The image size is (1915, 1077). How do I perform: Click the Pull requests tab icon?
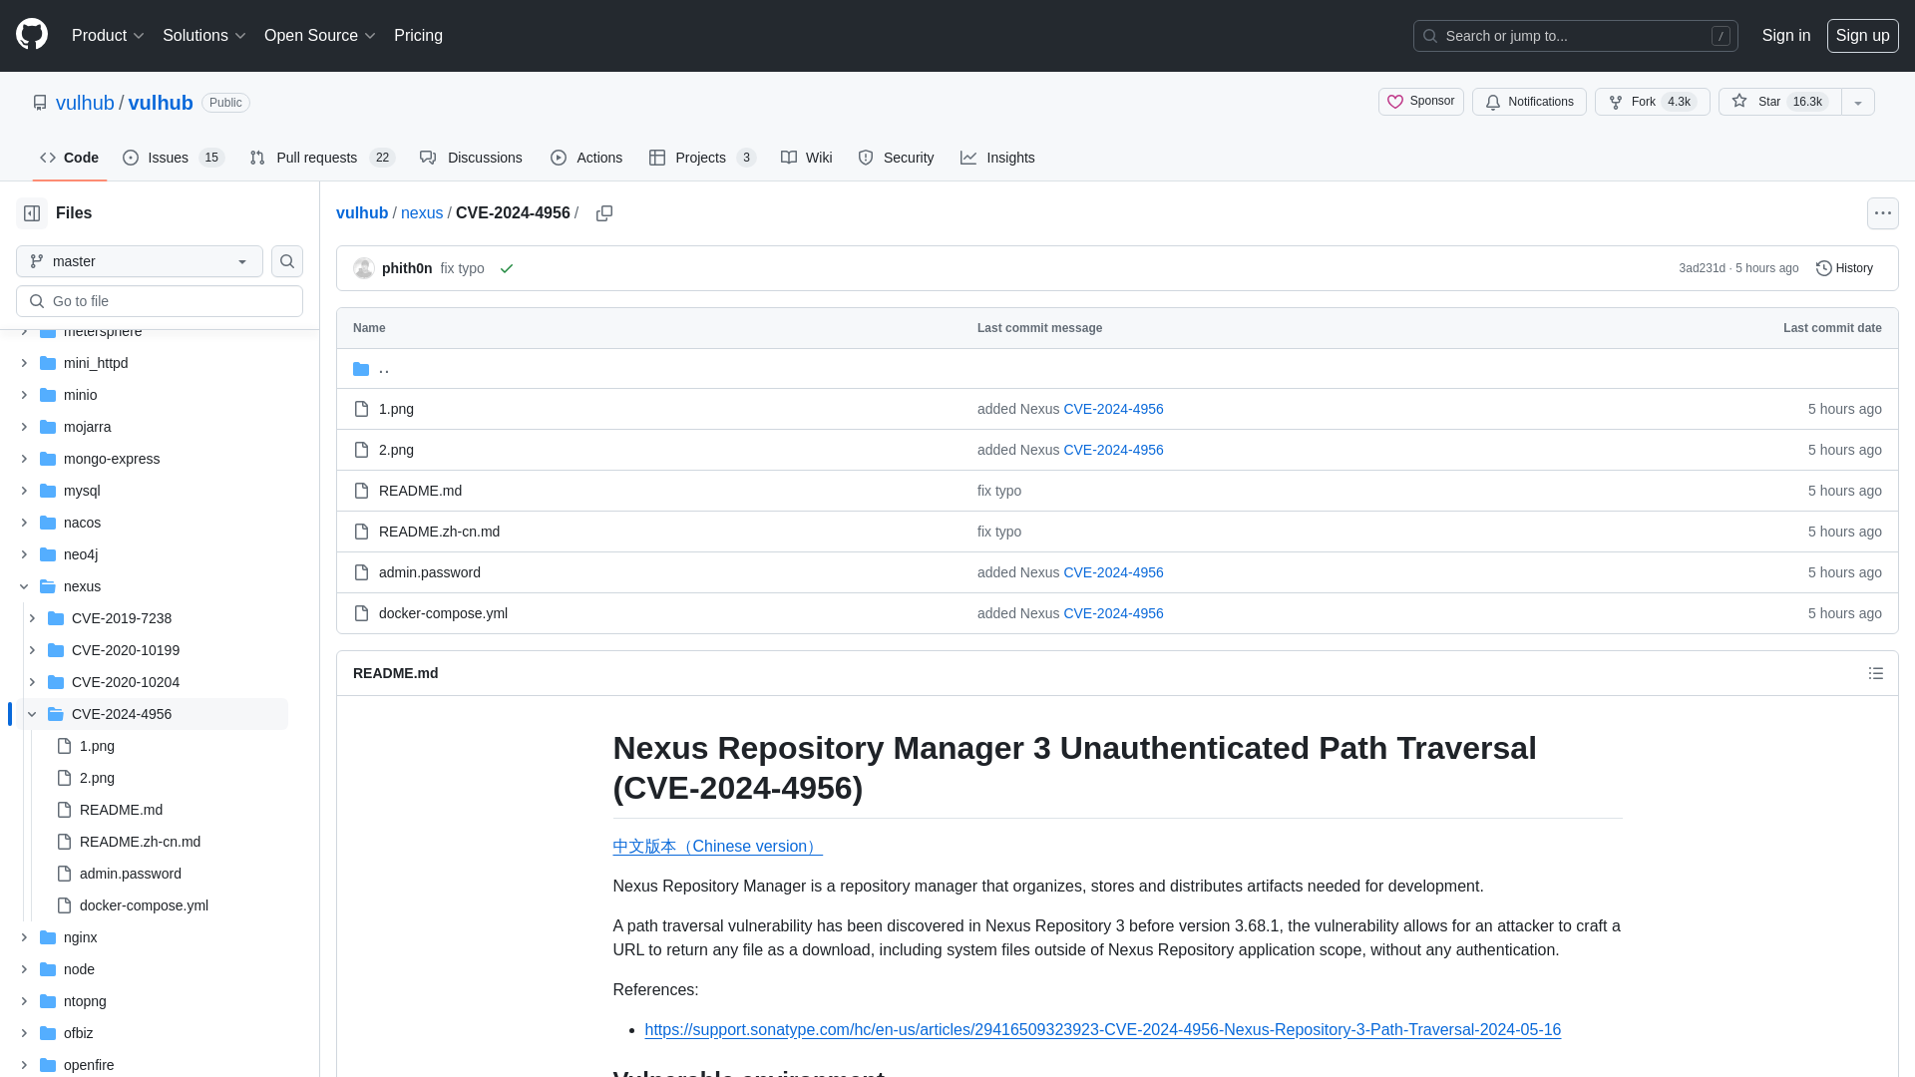(256, 158)
